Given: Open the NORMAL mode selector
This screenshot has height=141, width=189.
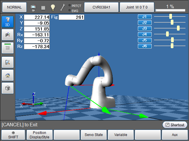Looking at the screenshot, I should tap(14, 7).
